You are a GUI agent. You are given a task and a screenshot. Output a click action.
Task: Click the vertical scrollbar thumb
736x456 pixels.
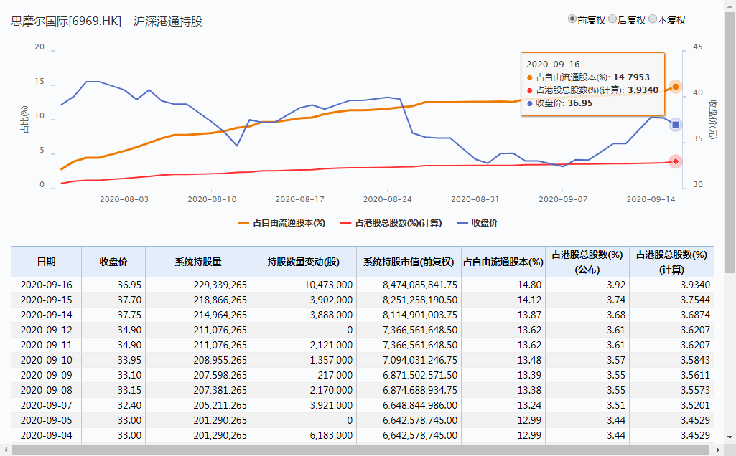click(730, 142)
